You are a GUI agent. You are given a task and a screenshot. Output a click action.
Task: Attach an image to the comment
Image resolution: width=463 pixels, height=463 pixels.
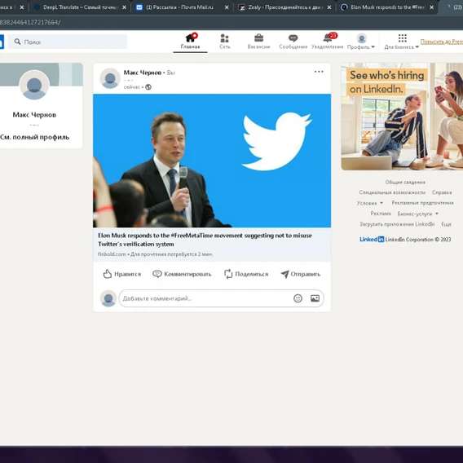(x=315, y=298)
